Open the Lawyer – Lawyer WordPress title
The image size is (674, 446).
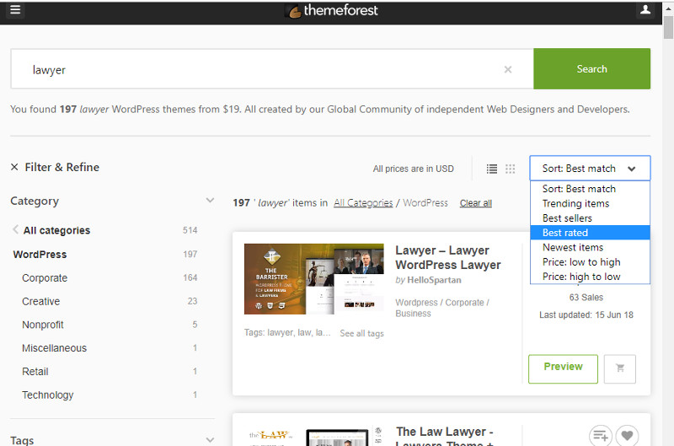pos(448,257)
